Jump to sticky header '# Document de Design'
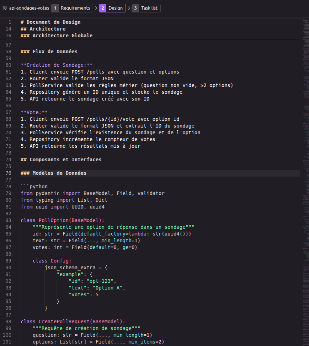309x346 pixels. 50,22
